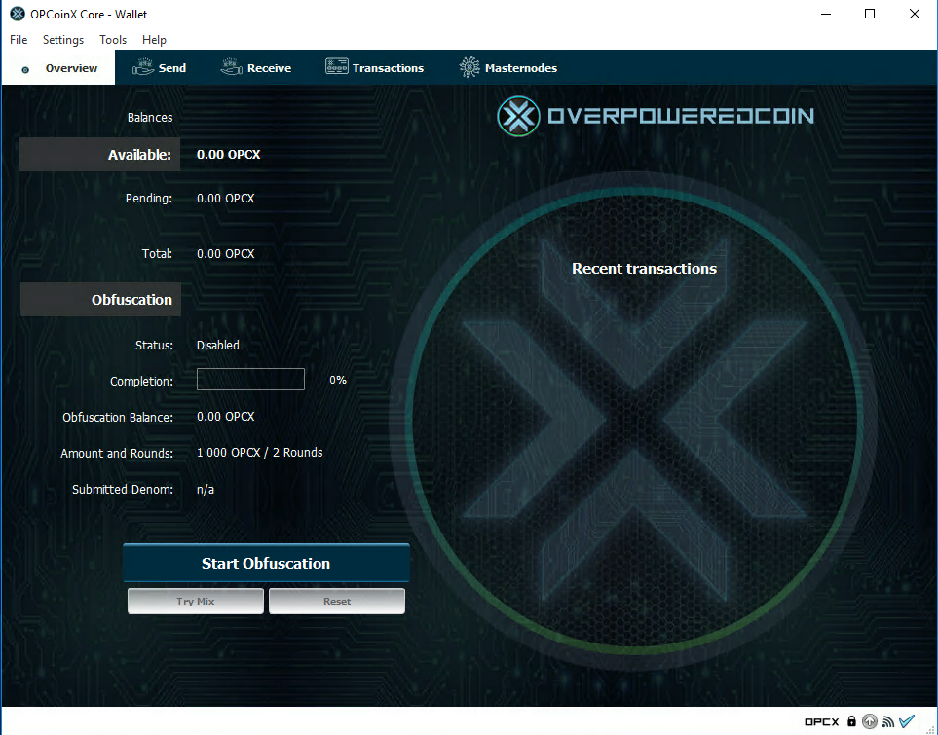This screenshot has width=938, height=735.
Task: Close the OPCoinX Core wallet window
Action: [x=914, y=14]
